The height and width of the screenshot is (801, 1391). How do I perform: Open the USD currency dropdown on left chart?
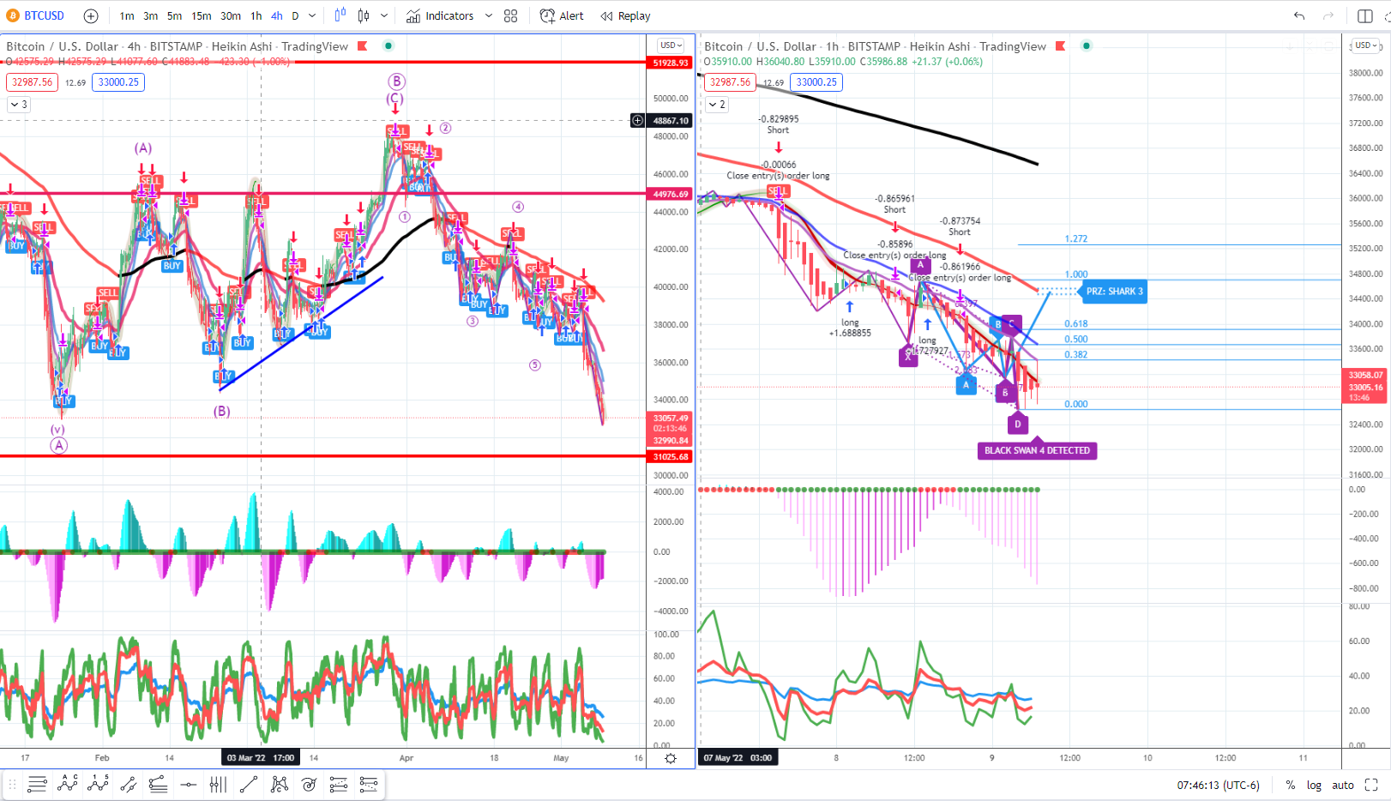(671, 45)
